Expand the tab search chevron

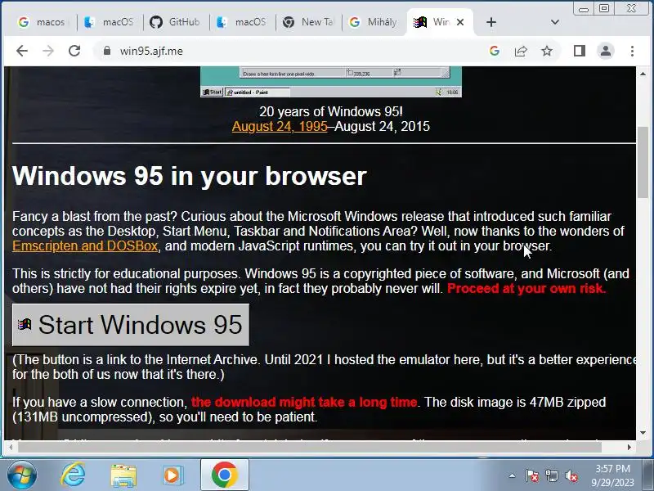(555, 22)
